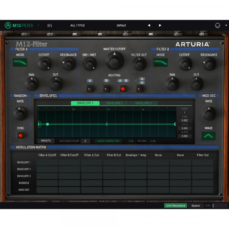Click Envelope 2 to Filter B Cutoff cell
The image size is (229, 229).
[x=69, y=169]
